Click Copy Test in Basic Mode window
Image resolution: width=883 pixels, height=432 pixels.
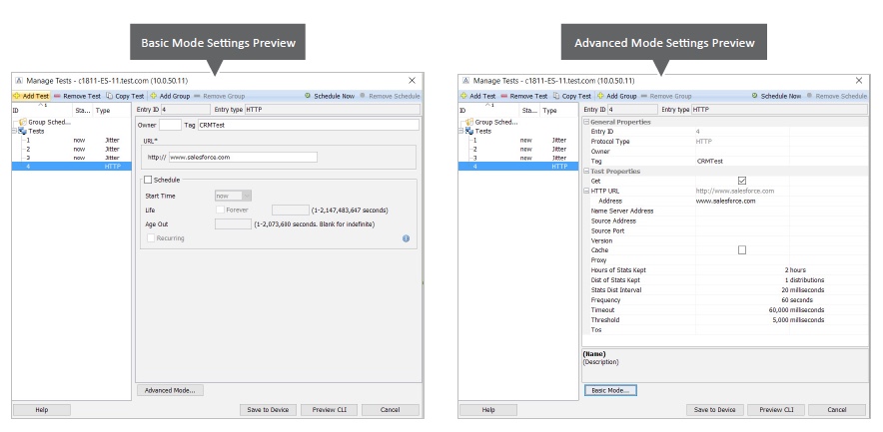pyautogui.click(x=124, y=96)
